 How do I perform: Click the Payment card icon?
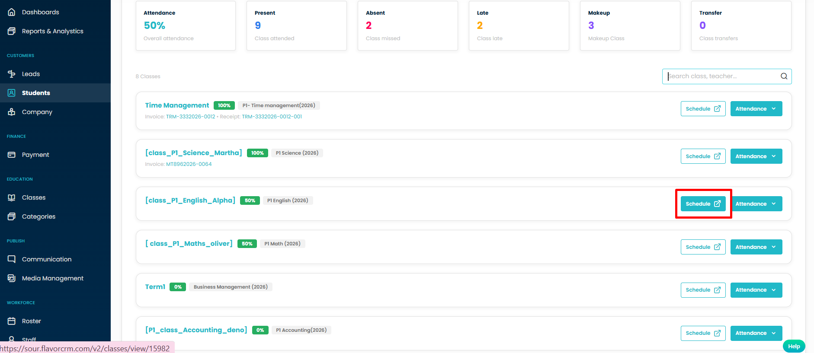[12, 155]
